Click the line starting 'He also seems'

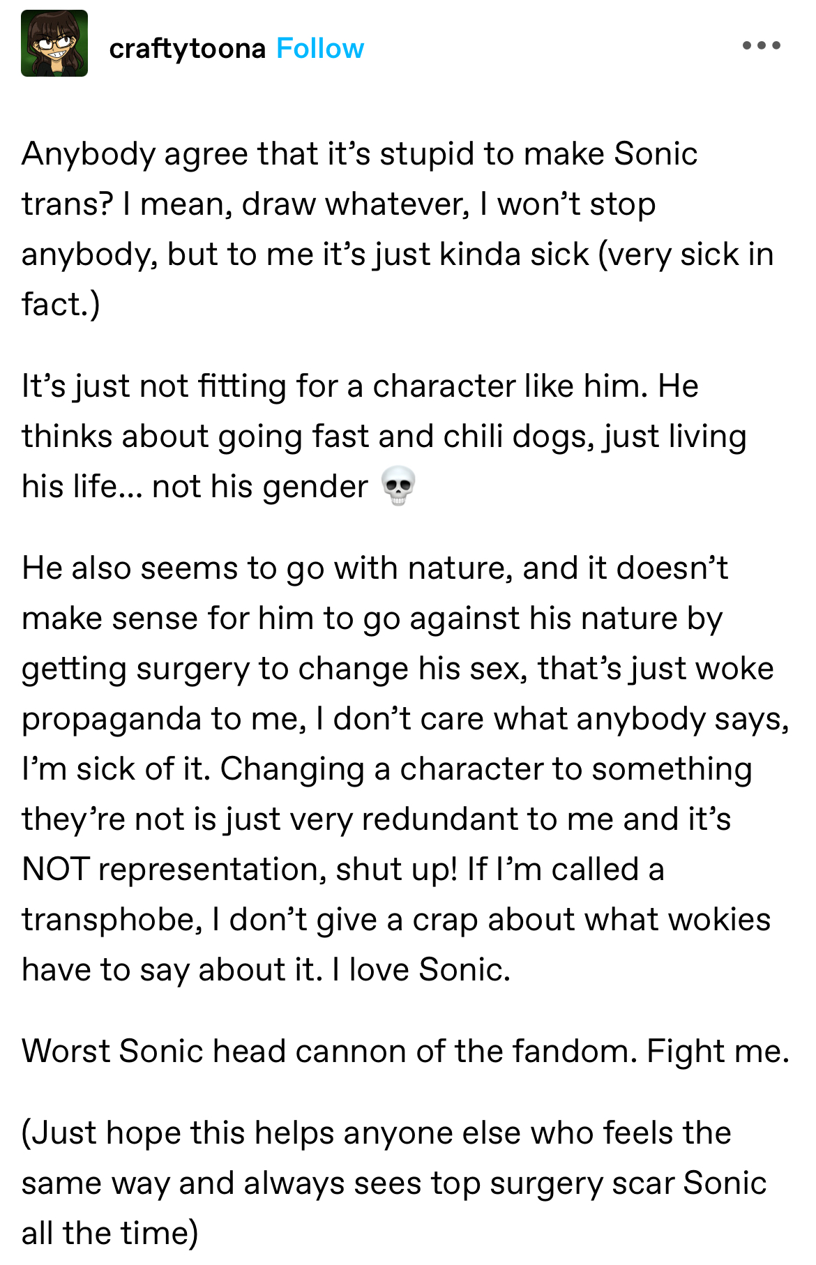(375, 568)
